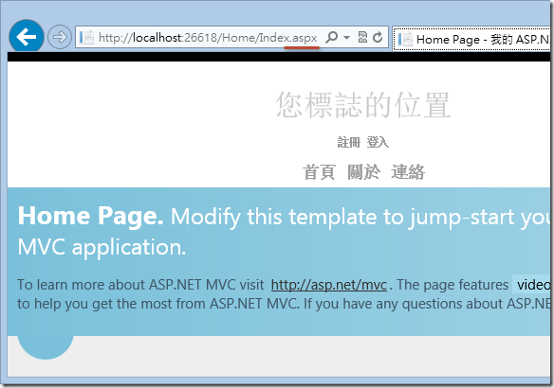Go to 關於 about menu item
The width and height of the screenshot is (554, 388).
click(x=363, y=172)
